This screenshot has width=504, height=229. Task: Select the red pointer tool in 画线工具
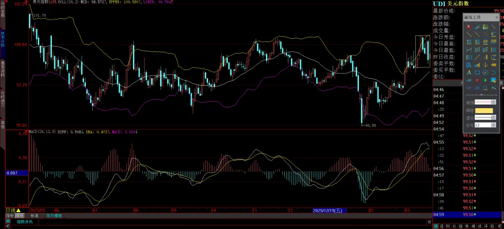point(469,27)
